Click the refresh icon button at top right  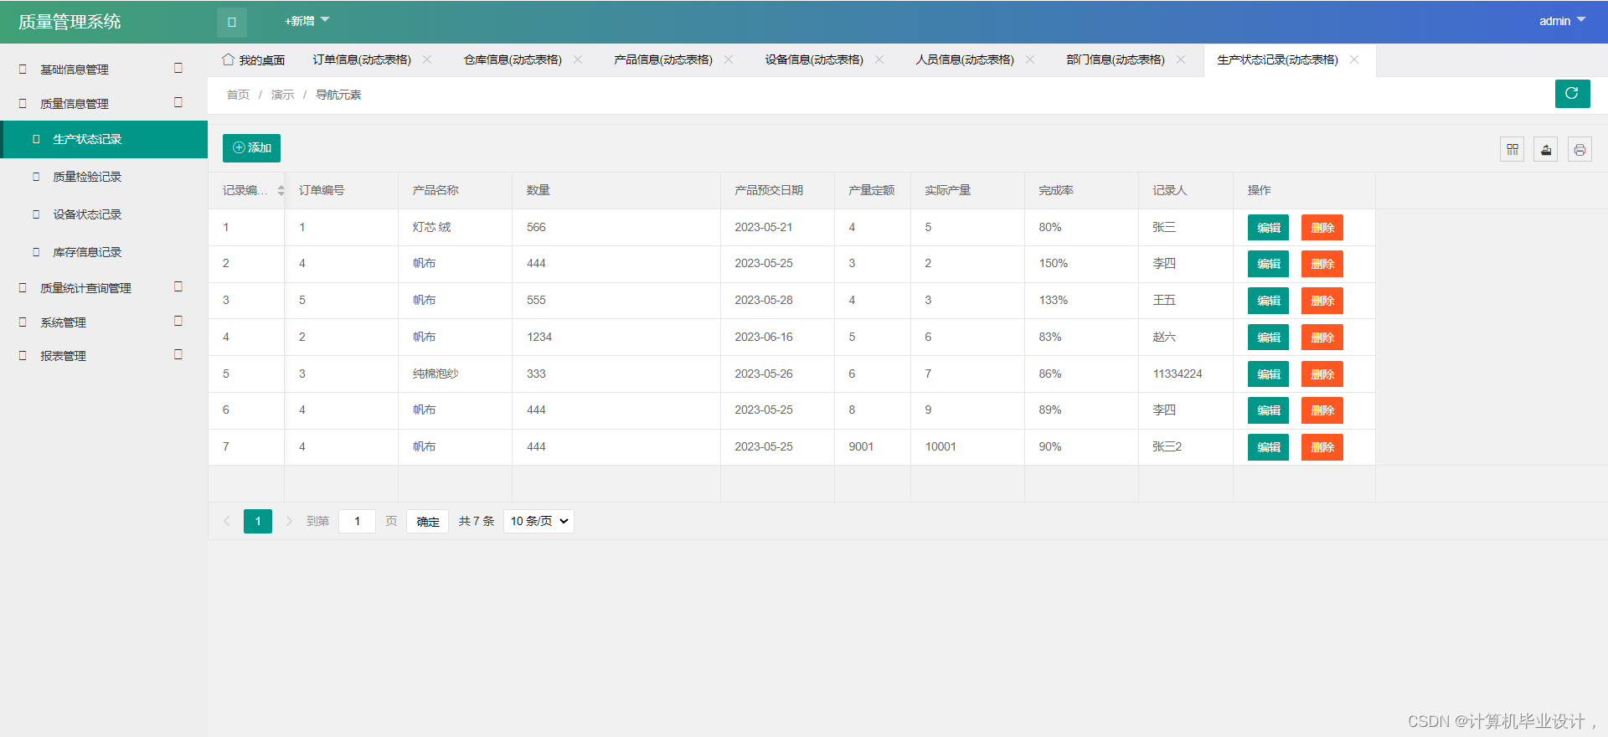(1572, 94)
